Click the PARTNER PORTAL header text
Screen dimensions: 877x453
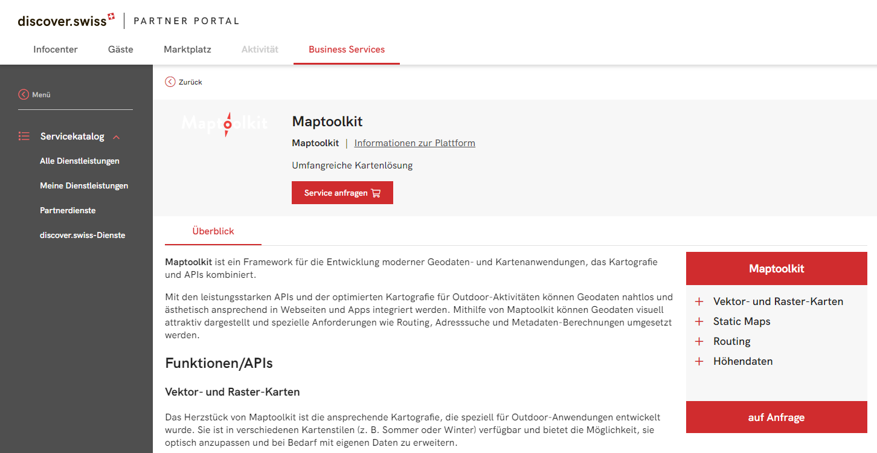coord(187,21)
